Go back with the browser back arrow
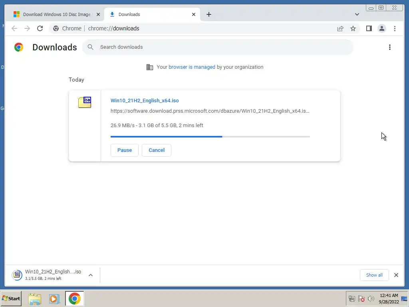 click(14, 28)
